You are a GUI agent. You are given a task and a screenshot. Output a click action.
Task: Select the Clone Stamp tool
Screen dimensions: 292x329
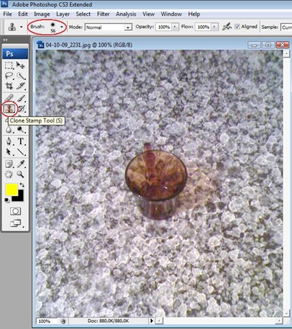9,109
